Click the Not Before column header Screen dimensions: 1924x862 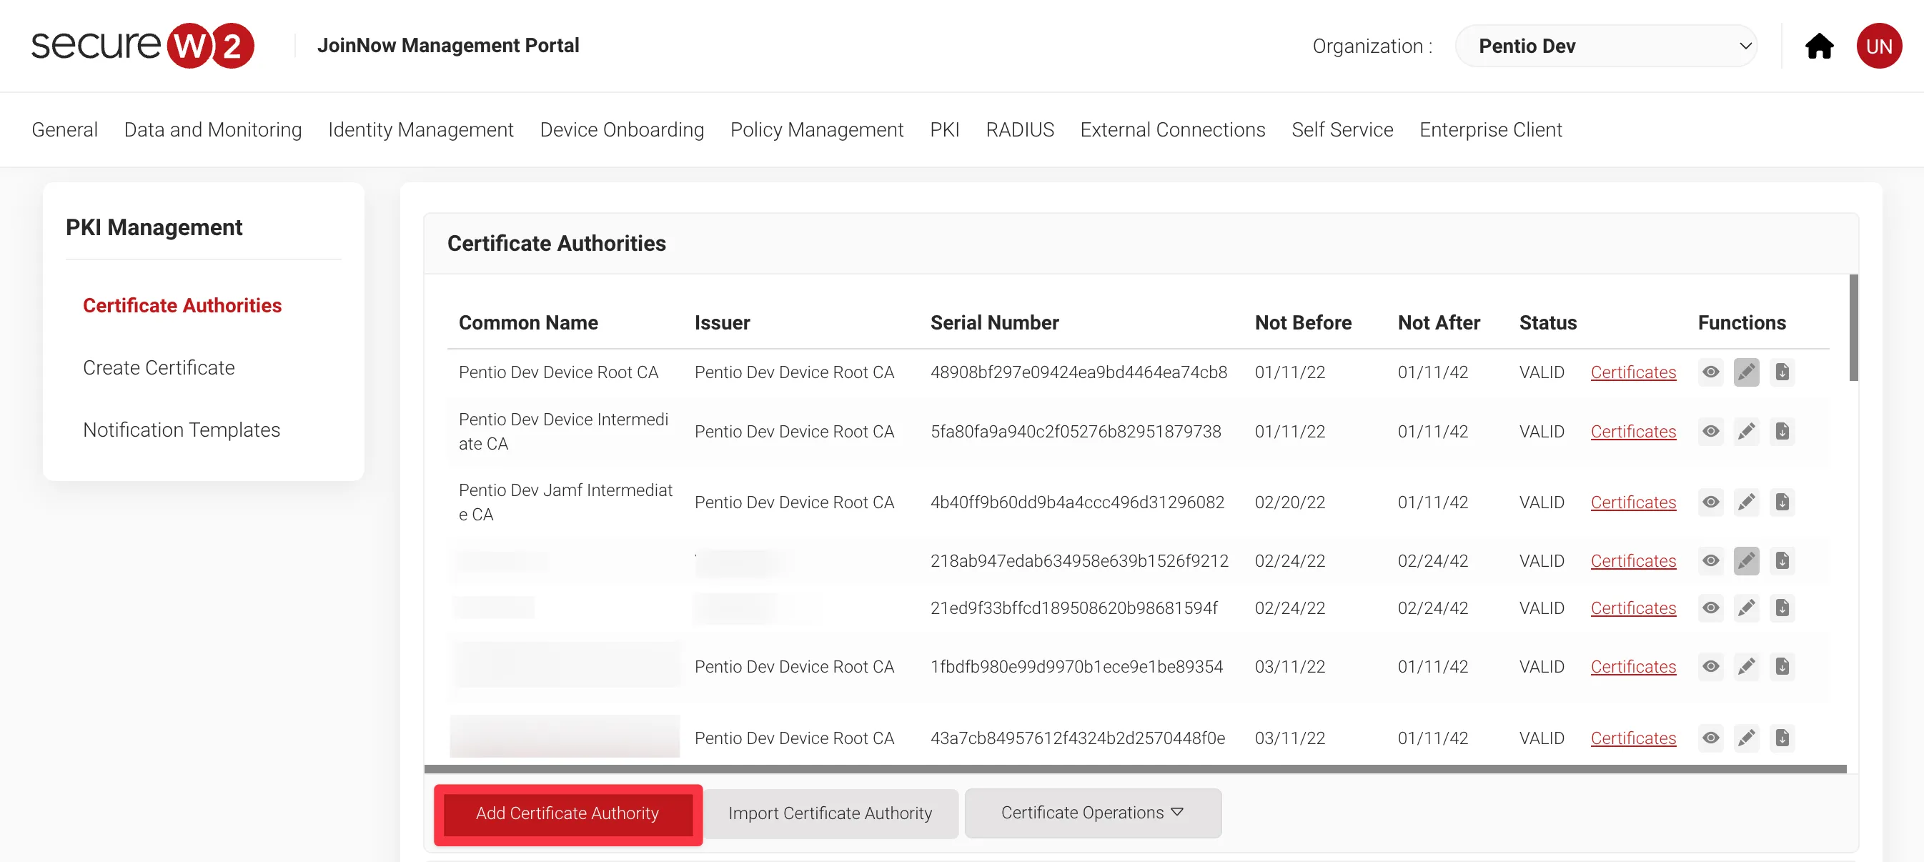tap(1303, 322)
